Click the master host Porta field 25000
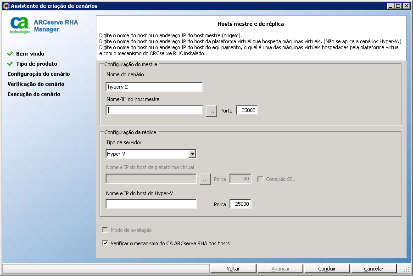413x276 pixels. pyautogui.click(x=247, y=110)
